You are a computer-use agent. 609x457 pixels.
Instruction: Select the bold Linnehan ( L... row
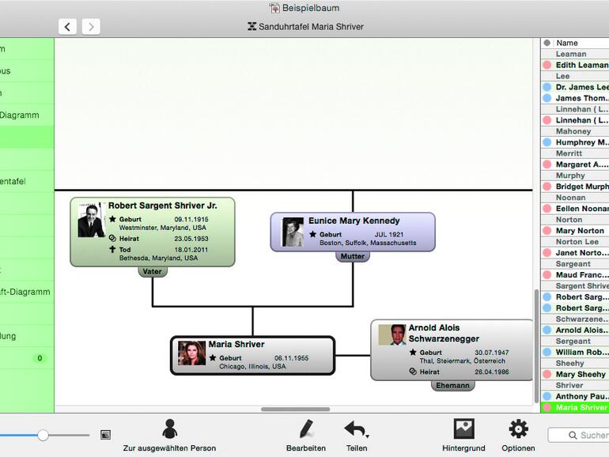click(575, 120)
